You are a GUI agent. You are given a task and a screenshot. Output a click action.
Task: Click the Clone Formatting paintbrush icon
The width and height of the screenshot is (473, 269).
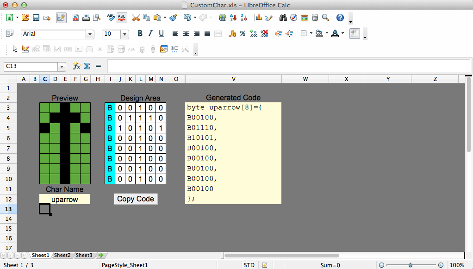coord(173,18)
